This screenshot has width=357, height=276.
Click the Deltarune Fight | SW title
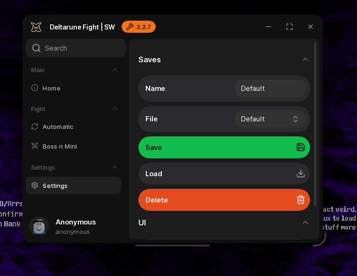[82, 27]
